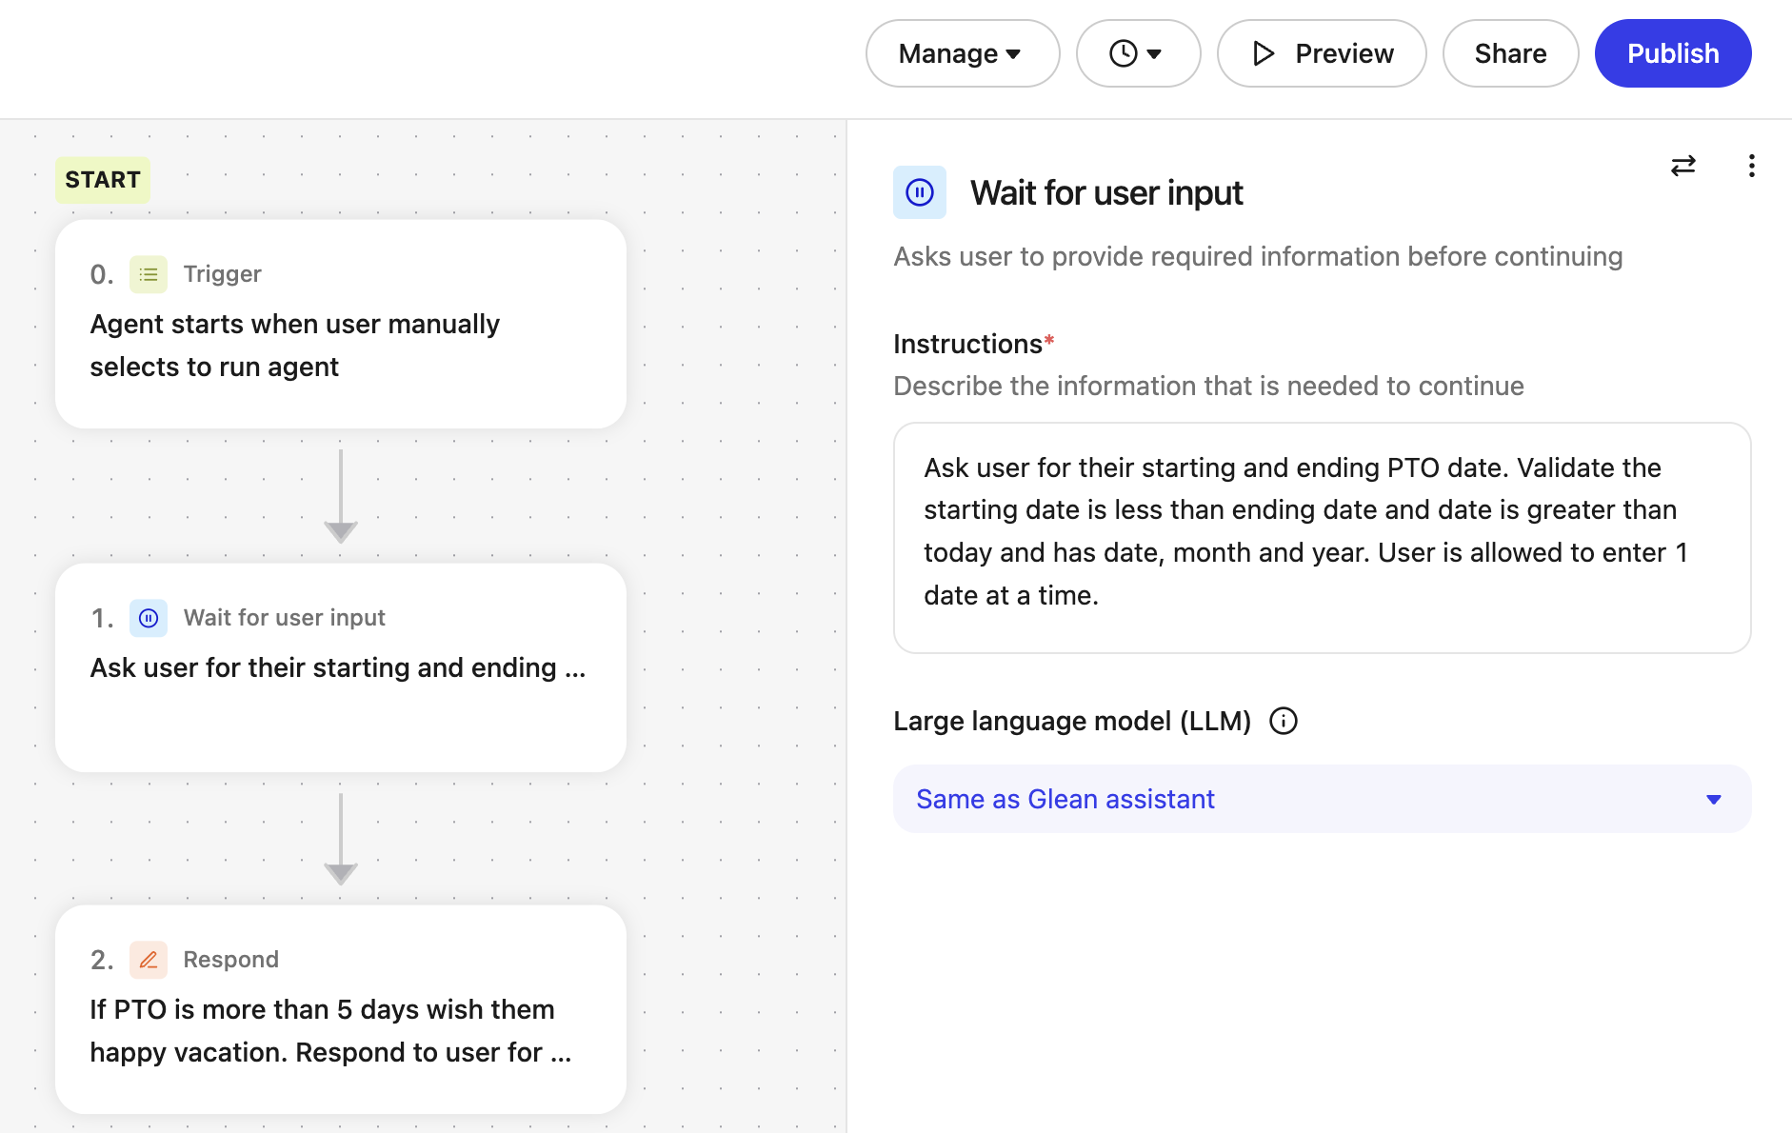
Task: Click the START label on the canvas
Action: (x=103, y=180)
